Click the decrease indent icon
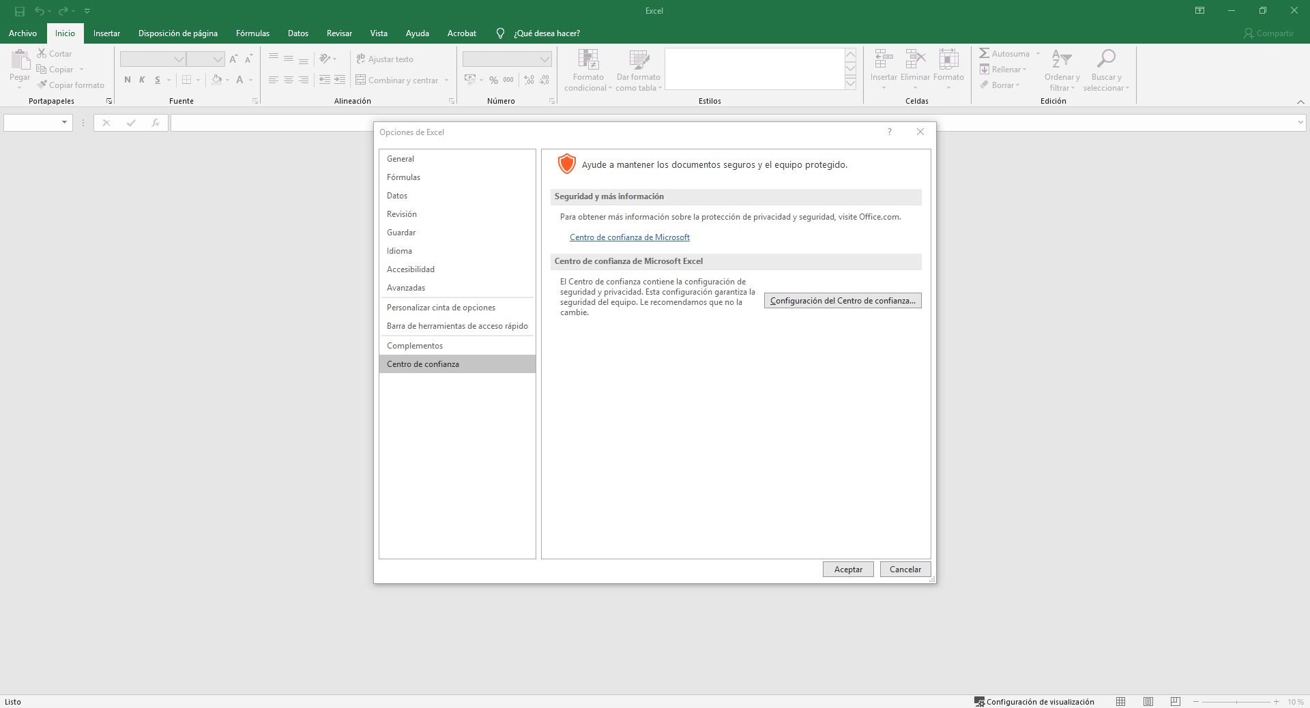The width and height of the screenshot is (1310, 708). tap(325, 80)
